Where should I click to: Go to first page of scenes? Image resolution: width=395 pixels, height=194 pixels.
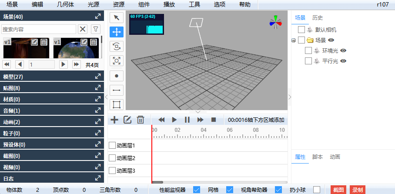click(x=6, y=64)
